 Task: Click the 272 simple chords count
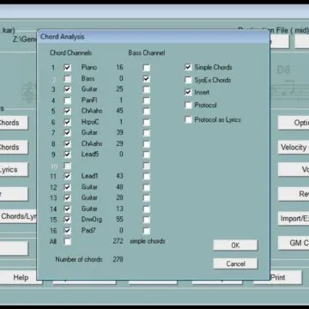[x=118, y=241]
